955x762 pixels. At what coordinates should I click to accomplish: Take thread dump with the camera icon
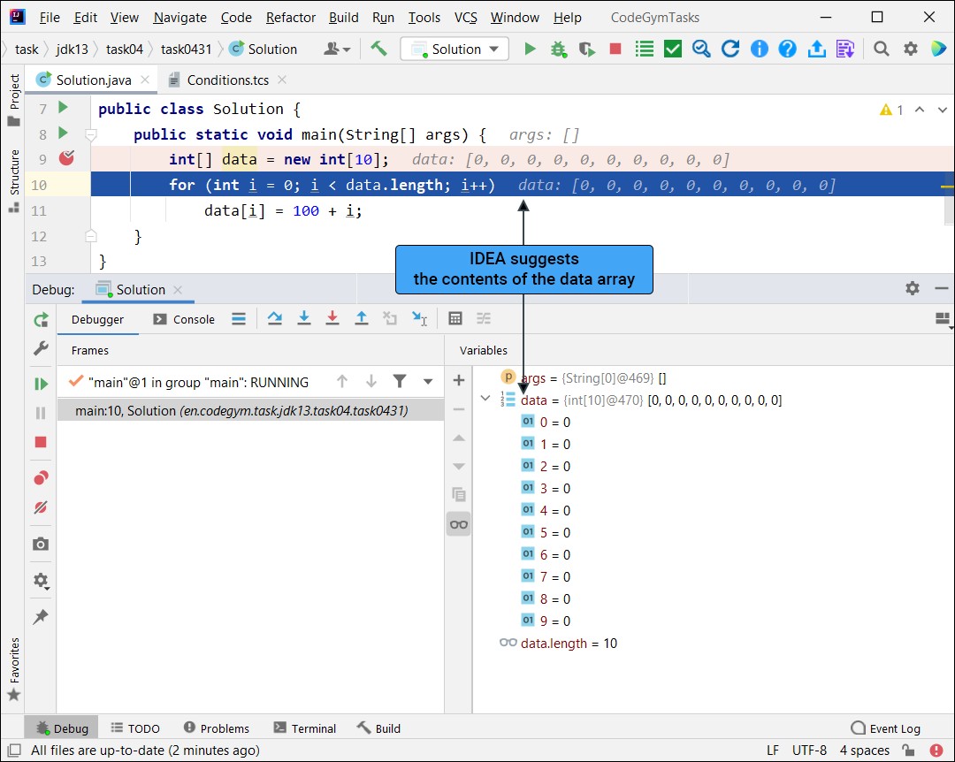click(41, 544)
